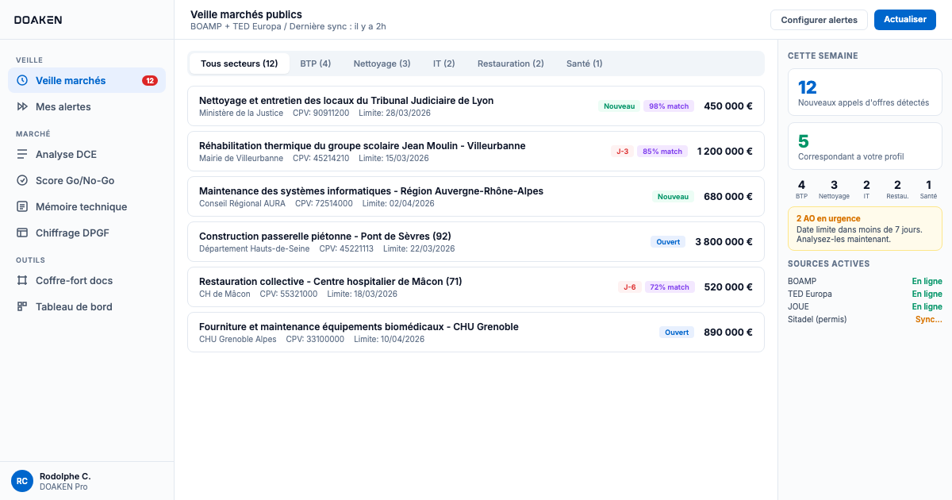Click the Actualiser button
The image size is (952, 500).
tap(904, 20)
